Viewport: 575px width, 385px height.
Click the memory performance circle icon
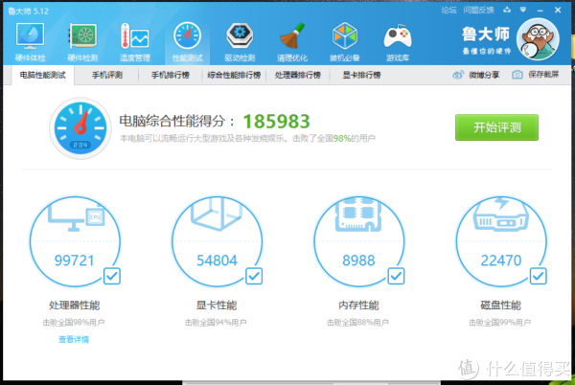[359, 241]
